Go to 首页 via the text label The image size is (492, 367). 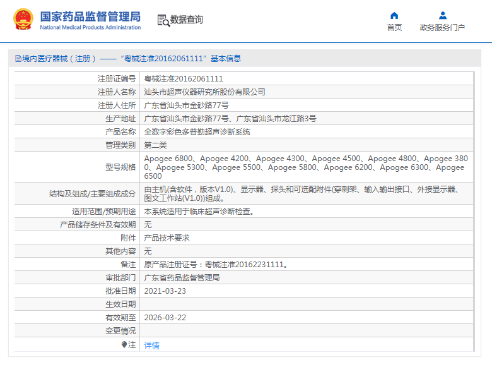394,28
